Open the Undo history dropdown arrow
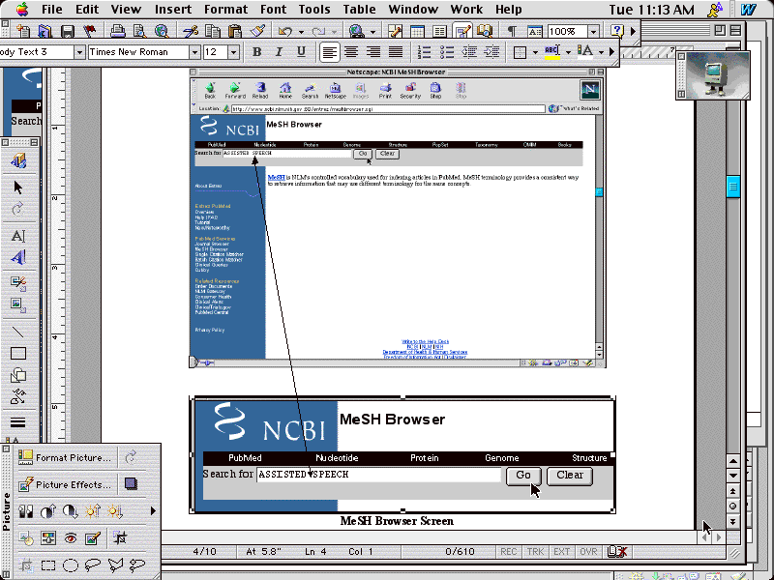 (301, 32)
